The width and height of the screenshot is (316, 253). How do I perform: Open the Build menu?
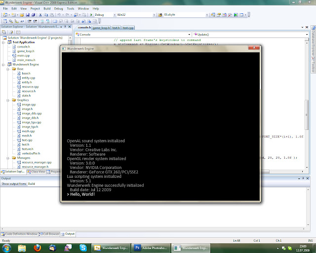point(47,9)
